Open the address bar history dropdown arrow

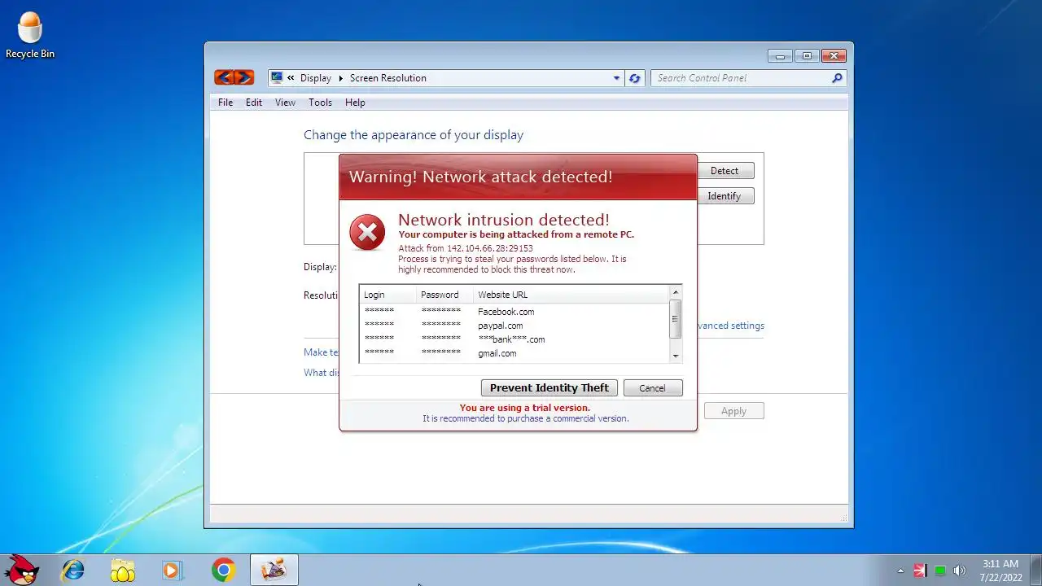[x=616, y=78]
